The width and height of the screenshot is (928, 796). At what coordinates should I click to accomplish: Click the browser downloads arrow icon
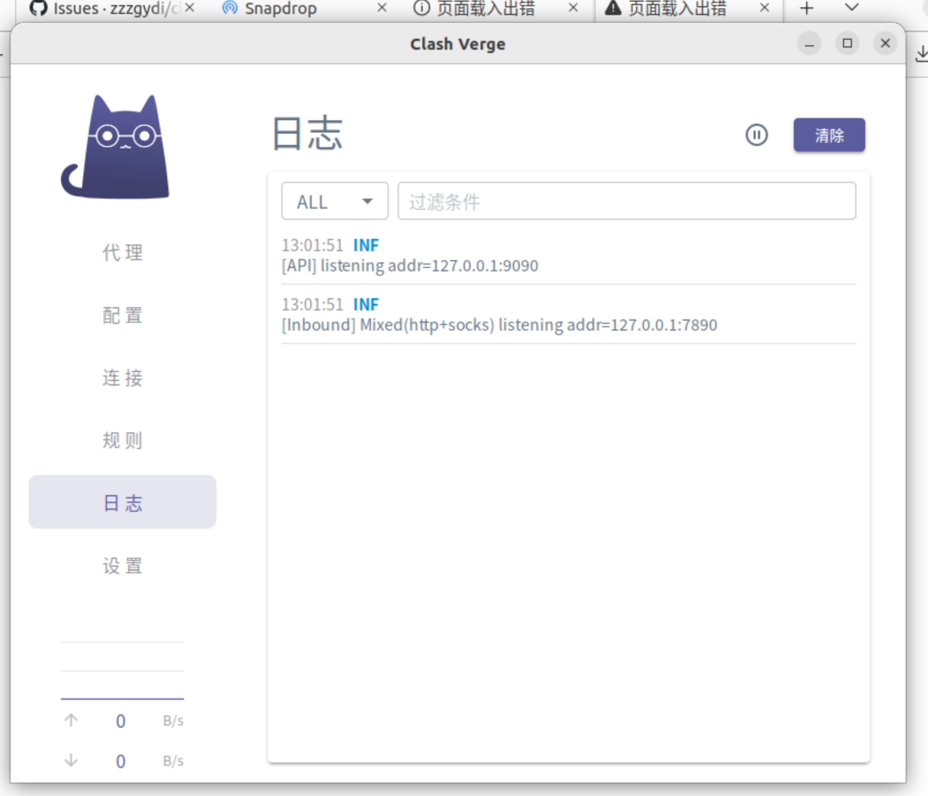[x=921, y=54]
